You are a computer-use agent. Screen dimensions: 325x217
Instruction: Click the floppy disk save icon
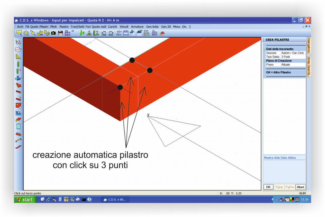point(60,33)
